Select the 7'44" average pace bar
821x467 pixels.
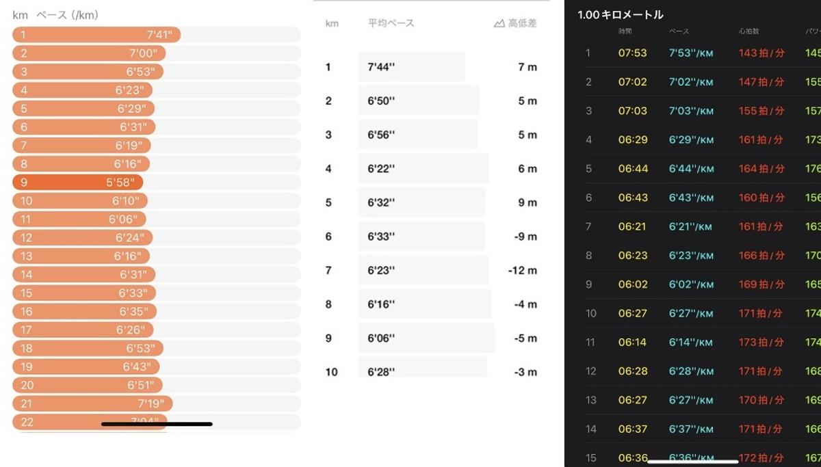[x=411, y=67]
